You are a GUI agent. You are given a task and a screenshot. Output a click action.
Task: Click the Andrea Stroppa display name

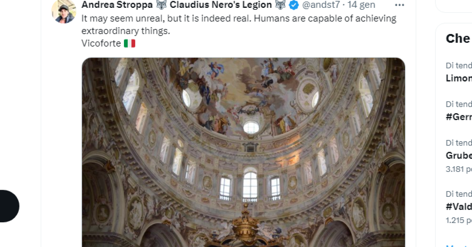coord(117,5)
